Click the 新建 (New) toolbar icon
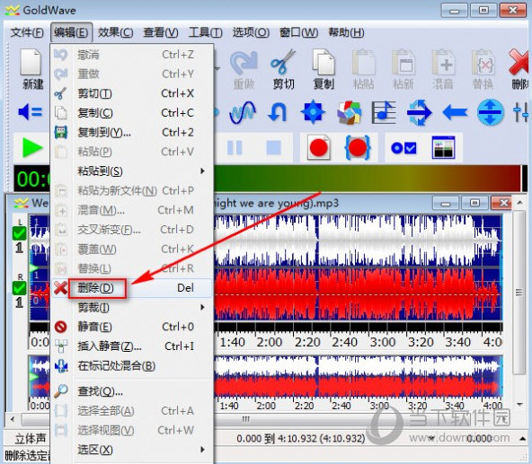This screenshot has width=532, height=464. (31, 69)
